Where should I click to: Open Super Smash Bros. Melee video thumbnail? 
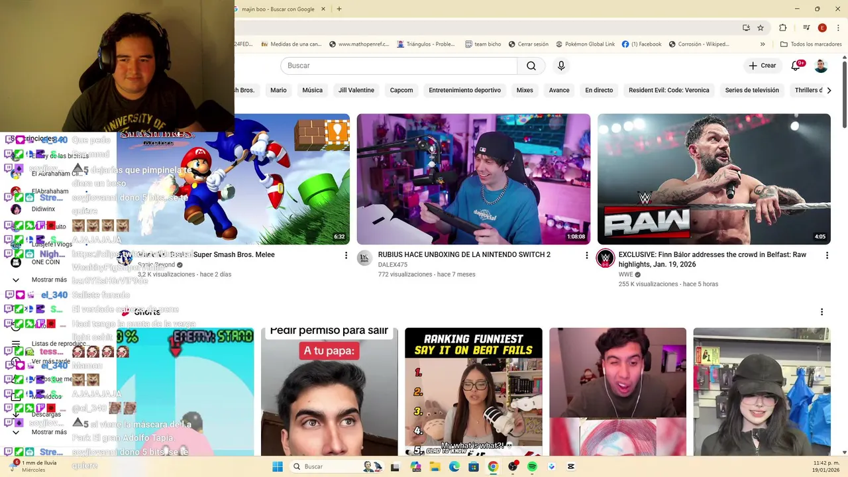coord(233,179)
